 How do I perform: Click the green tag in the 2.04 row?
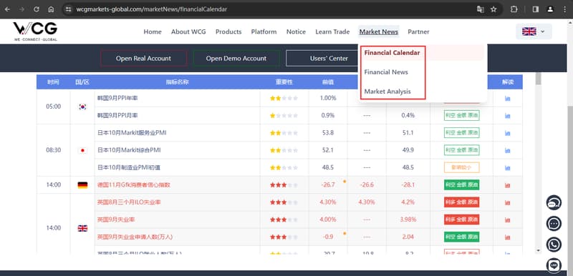[461, 237]
